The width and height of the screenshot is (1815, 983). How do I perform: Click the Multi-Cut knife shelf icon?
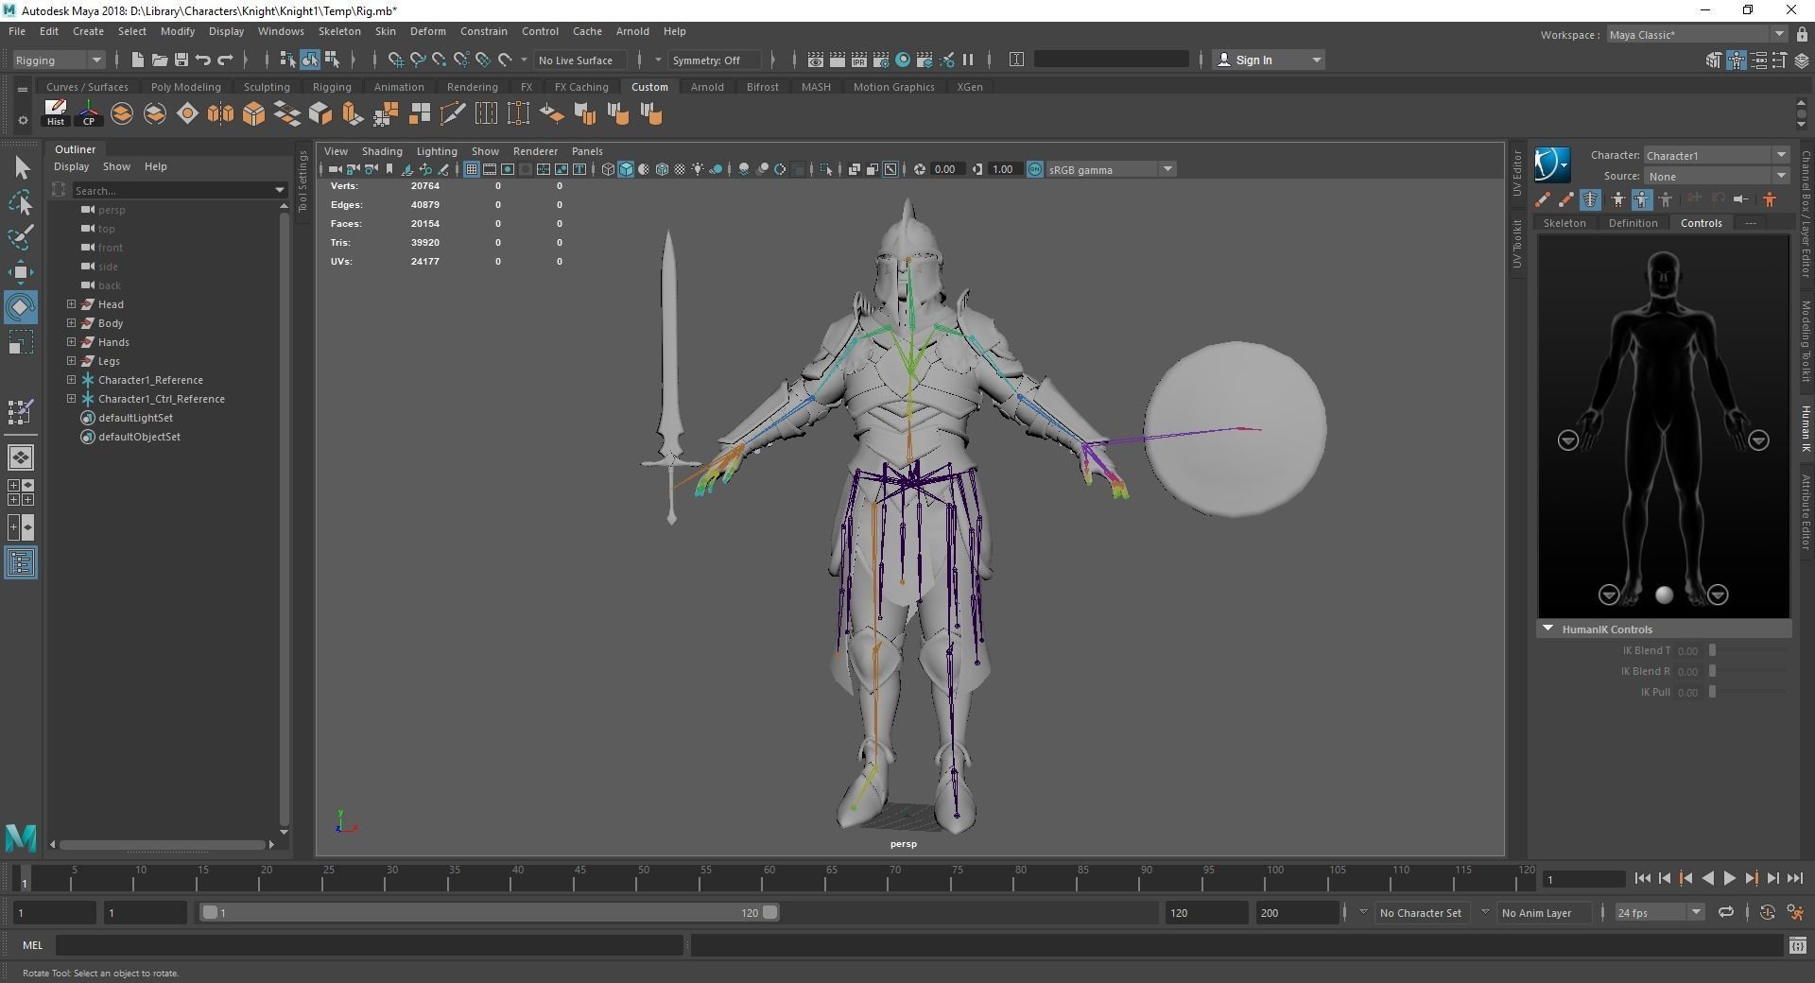[x=453, y=114]
